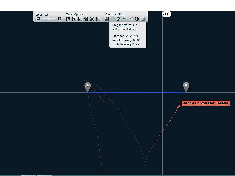Click the zoom out minus button
Image resolution: width=235 pixels, height=176 pixels.
coord(38,19)
